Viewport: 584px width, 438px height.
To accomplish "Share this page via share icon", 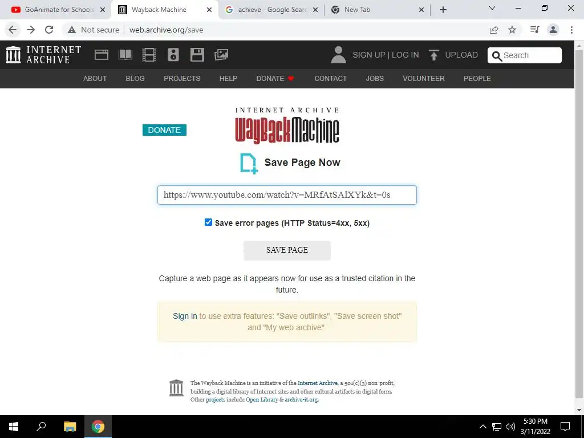I will pyautogui.click(x=494, y=30).
